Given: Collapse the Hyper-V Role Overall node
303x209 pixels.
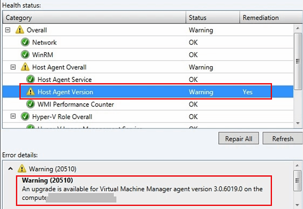Looking at the screenshot, I should 13,116.
